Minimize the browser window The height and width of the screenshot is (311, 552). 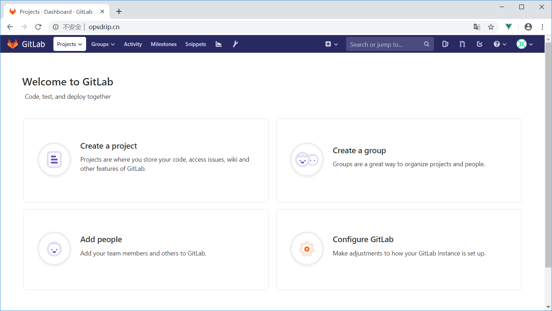502,7
